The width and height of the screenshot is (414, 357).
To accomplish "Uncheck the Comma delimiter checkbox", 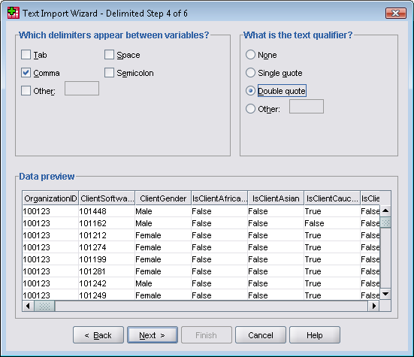I will (26, 73).
